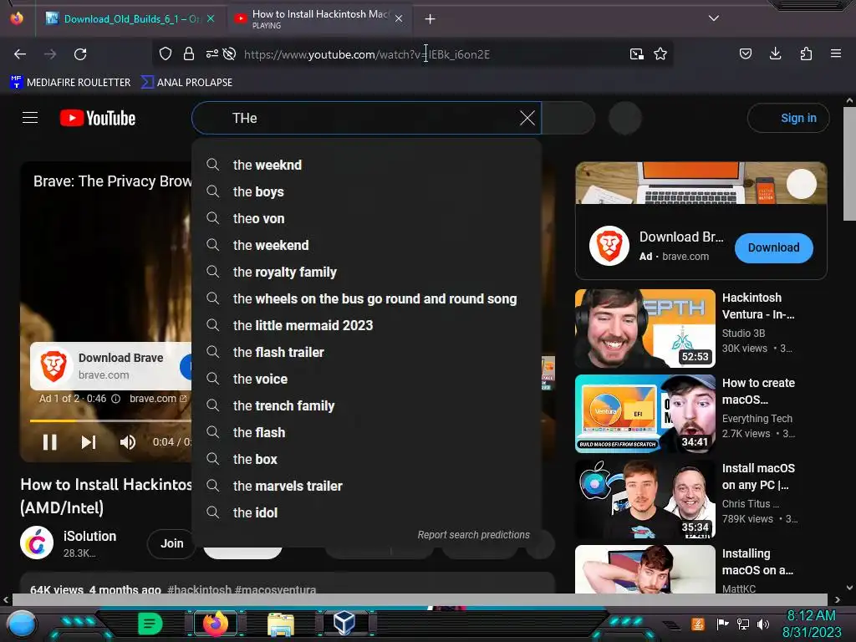The width and height of the screenshot is (856, 642).
Task: Choose suggestion 'the weeknd'
Action: click(x=366, y=165)
